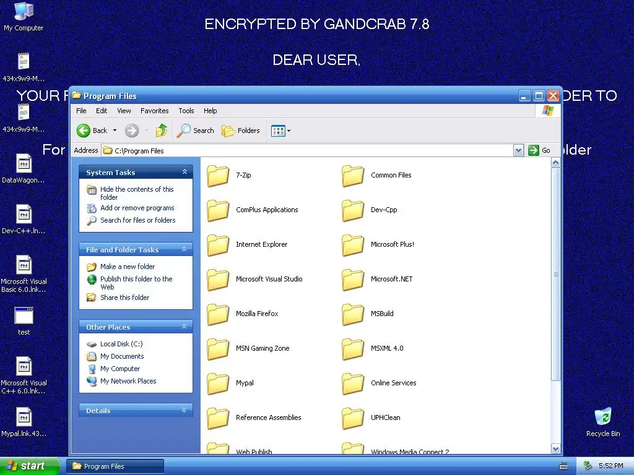
Task: Open the Search toolbar button
Action: pos(195,131)
